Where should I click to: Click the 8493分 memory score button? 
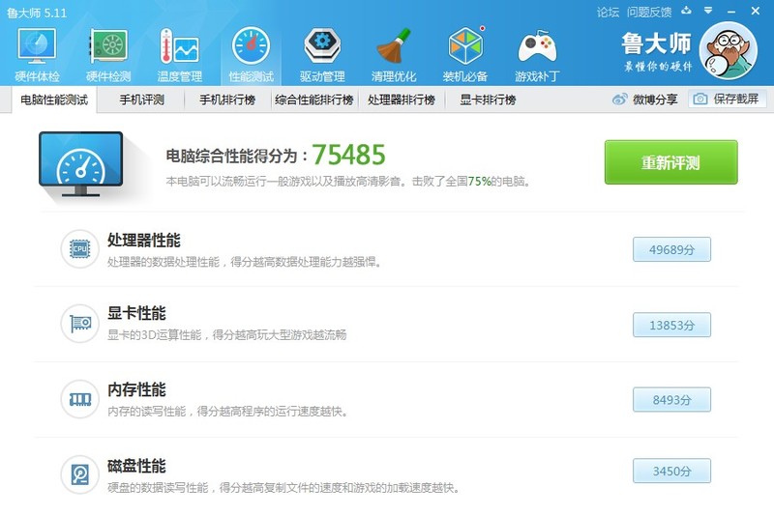coord(671,400)
